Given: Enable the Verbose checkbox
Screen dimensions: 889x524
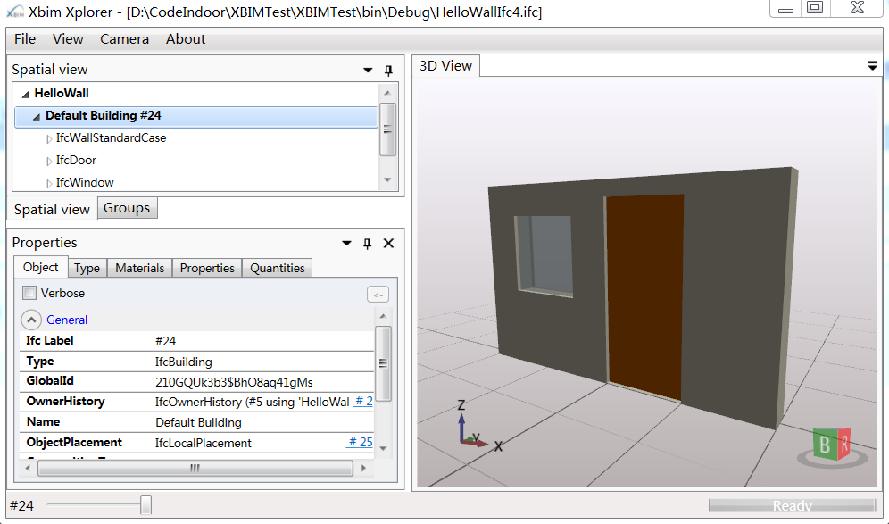Looking at the screenshot, I should coord(29,293).
